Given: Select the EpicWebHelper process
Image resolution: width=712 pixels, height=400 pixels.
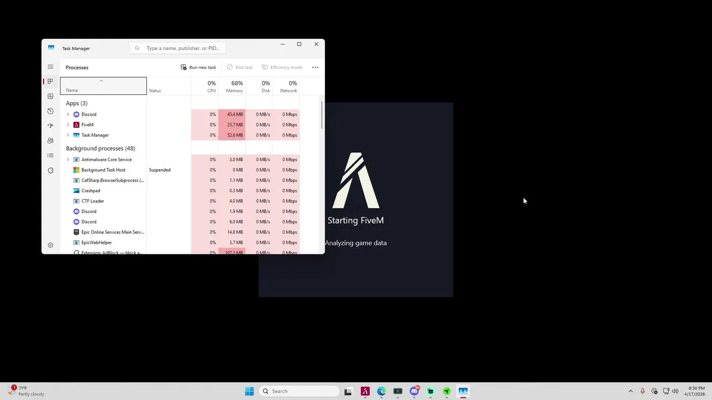Looking at the screenshot, I should coord(180,243).
